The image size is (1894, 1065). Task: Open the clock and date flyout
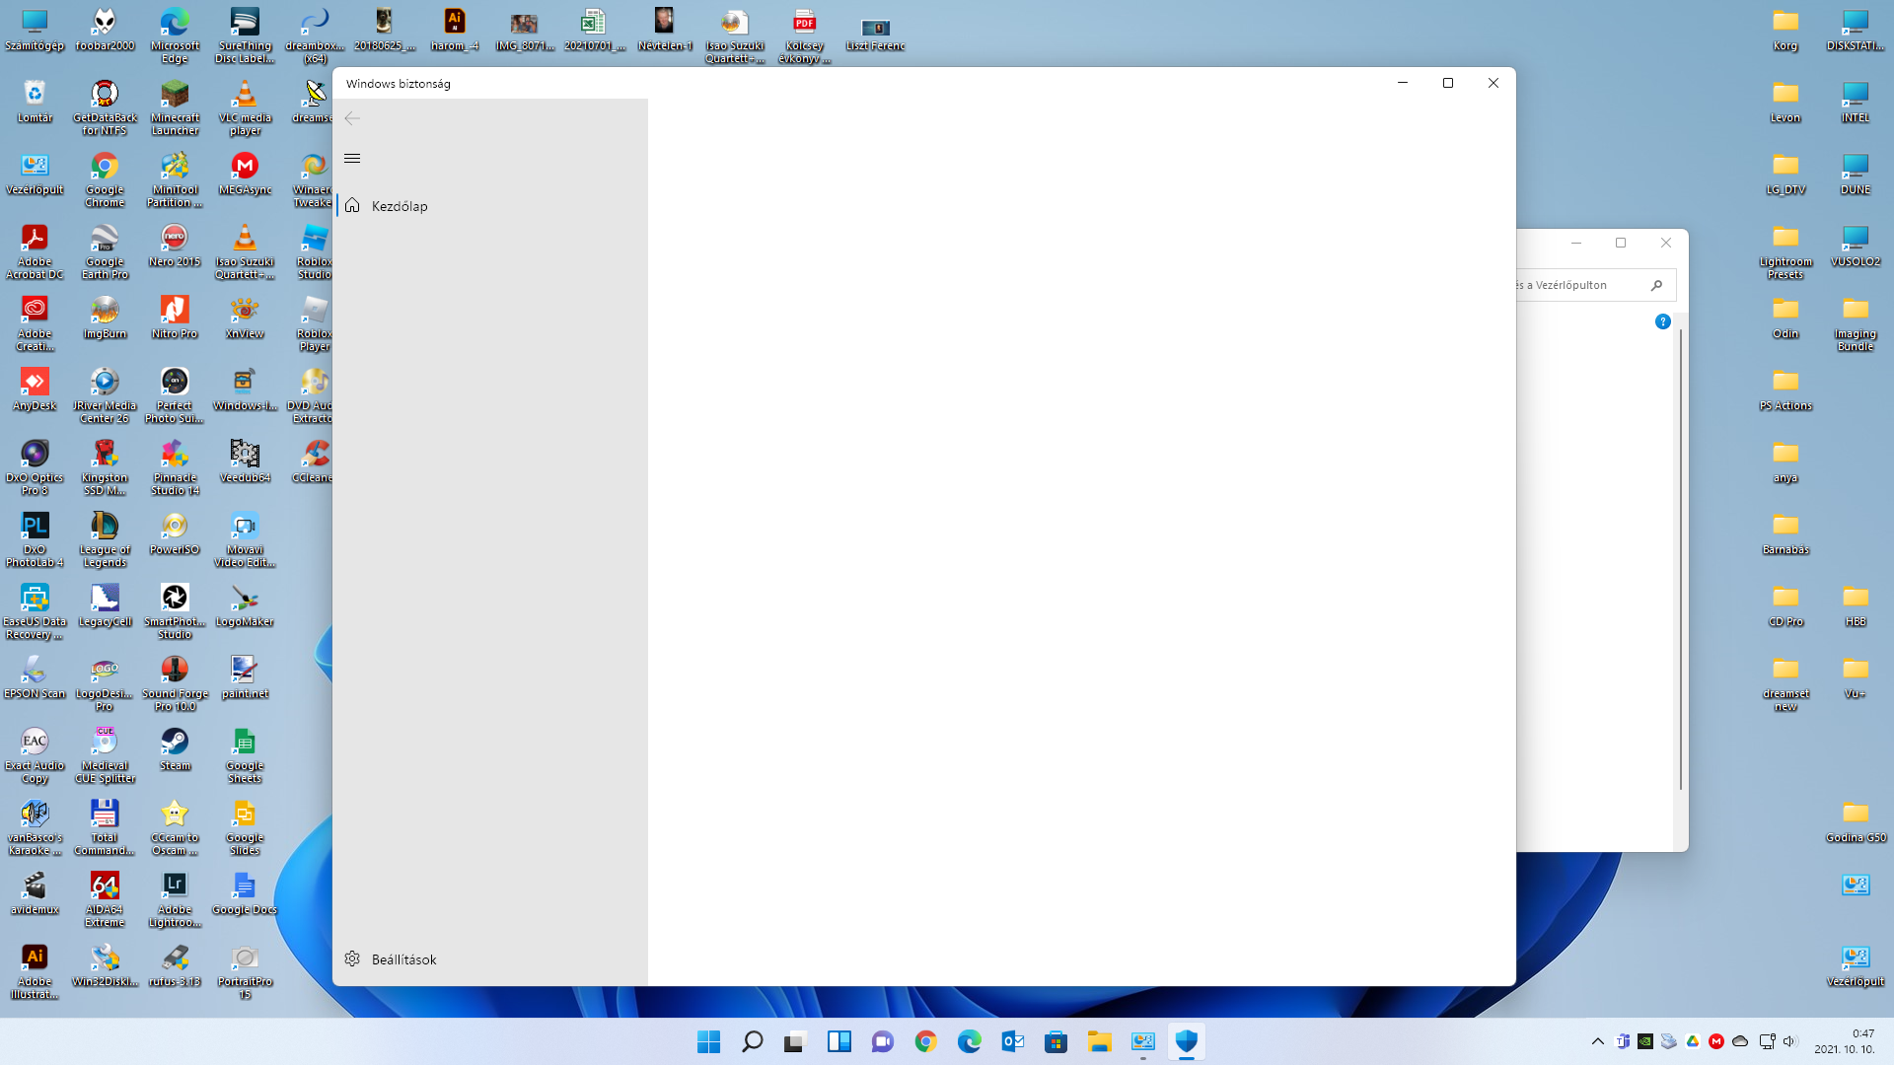pyautogui.click(x=1846, y=1041)
